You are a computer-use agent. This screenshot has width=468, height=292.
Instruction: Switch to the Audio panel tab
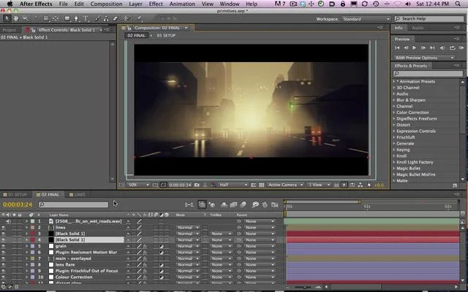(x=418, y=28)
